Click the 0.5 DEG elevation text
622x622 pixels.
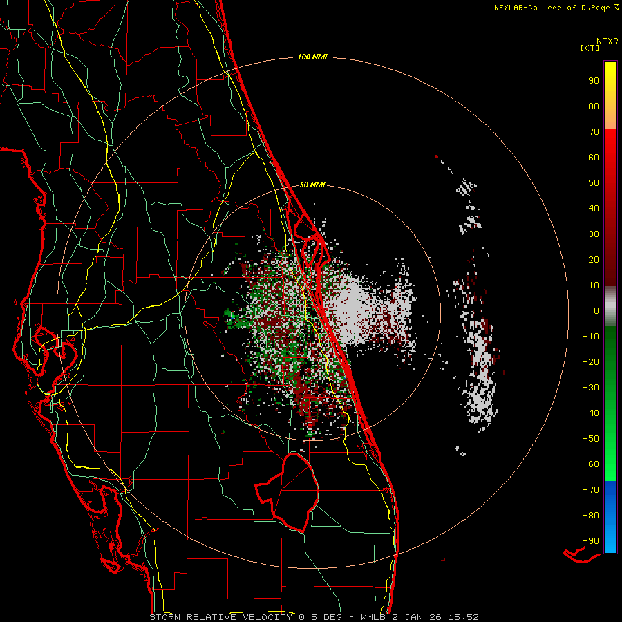click(x=321, y=617)
